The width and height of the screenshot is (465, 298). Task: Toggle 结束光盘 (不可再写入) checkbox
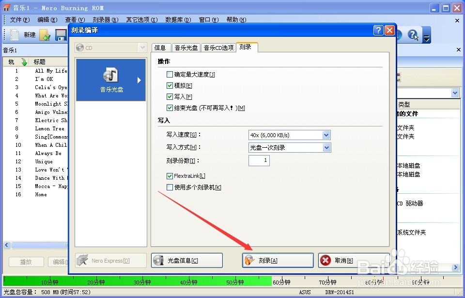[170, 108]
